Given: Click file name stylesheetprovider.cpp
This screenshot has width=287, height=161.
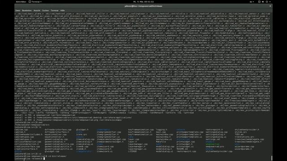Looking at the screenshot, I should [219, 151].
